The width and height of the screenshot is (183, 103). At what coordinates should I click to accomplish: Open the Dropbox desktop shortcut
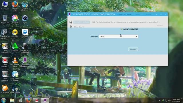click(x=25, y=33)
